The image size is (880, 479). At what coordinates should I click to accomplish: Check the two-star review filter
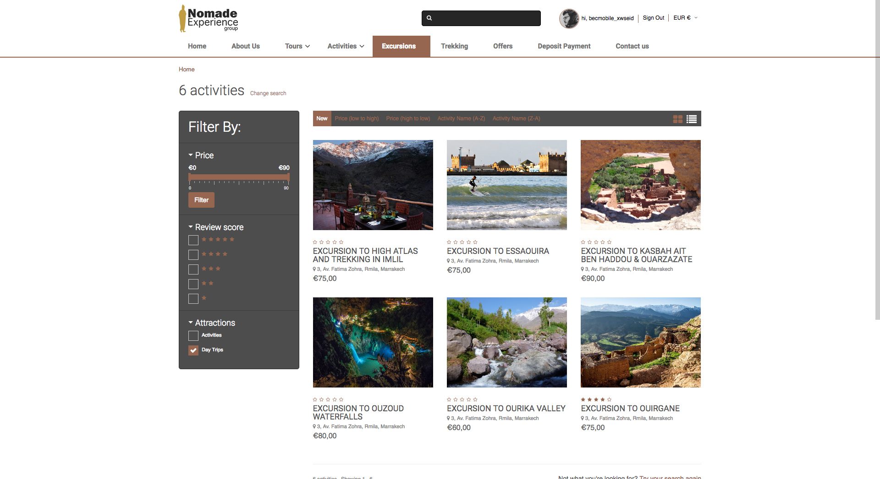(x=193, y=284)
